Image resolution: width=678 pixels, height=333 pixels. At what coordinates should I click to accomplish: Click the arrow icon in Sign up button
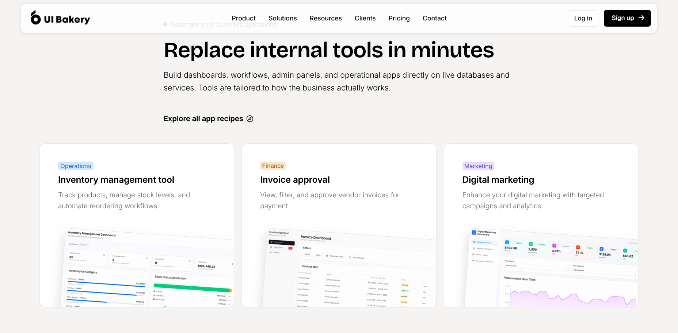[x=641, y=18]
